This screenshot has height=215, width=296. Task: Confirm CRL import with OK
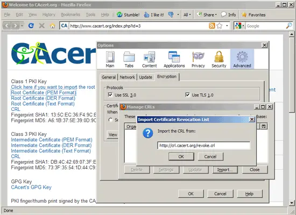pos(181,157)
